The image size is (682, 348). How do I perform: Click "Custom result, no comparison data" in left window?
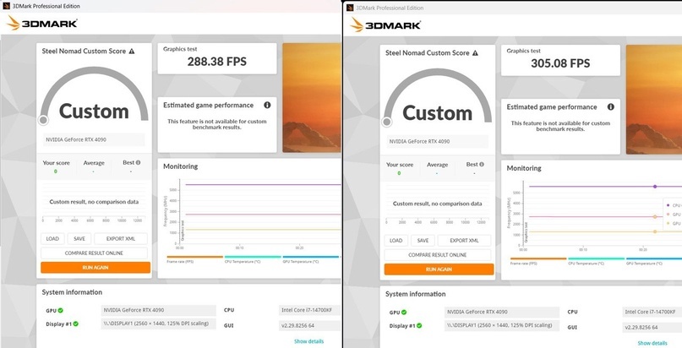pos(94,202)
